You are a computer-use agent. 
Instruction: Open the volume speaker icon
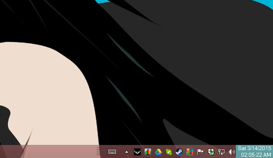(231, 152)
